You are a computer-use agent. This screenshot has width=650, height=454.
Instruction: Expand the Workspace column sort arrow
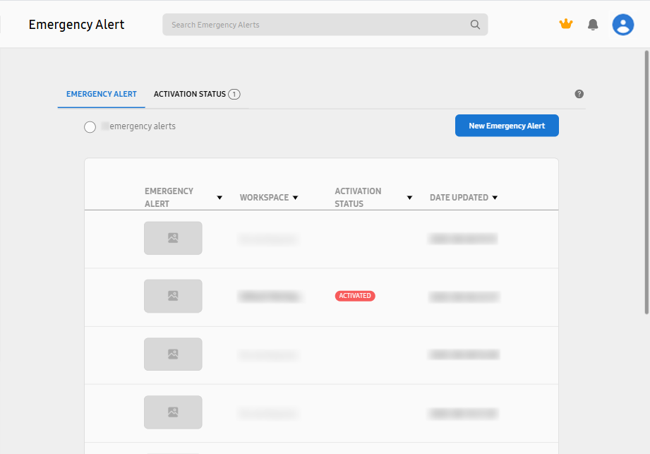(x=295, y=198)
